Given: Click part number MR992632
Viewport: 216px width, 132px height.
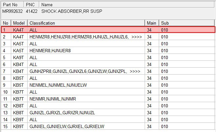Looking at the screenshot, I should coord(12,11).
